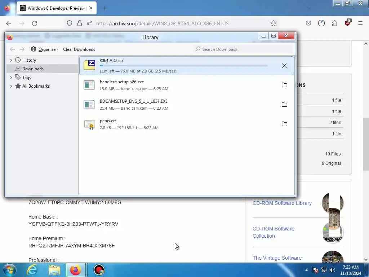The height and width of the screenshot is (277, 369).
Task: Close the Windows 8 Developer Preview tab
Action: (x=91, y=8)
